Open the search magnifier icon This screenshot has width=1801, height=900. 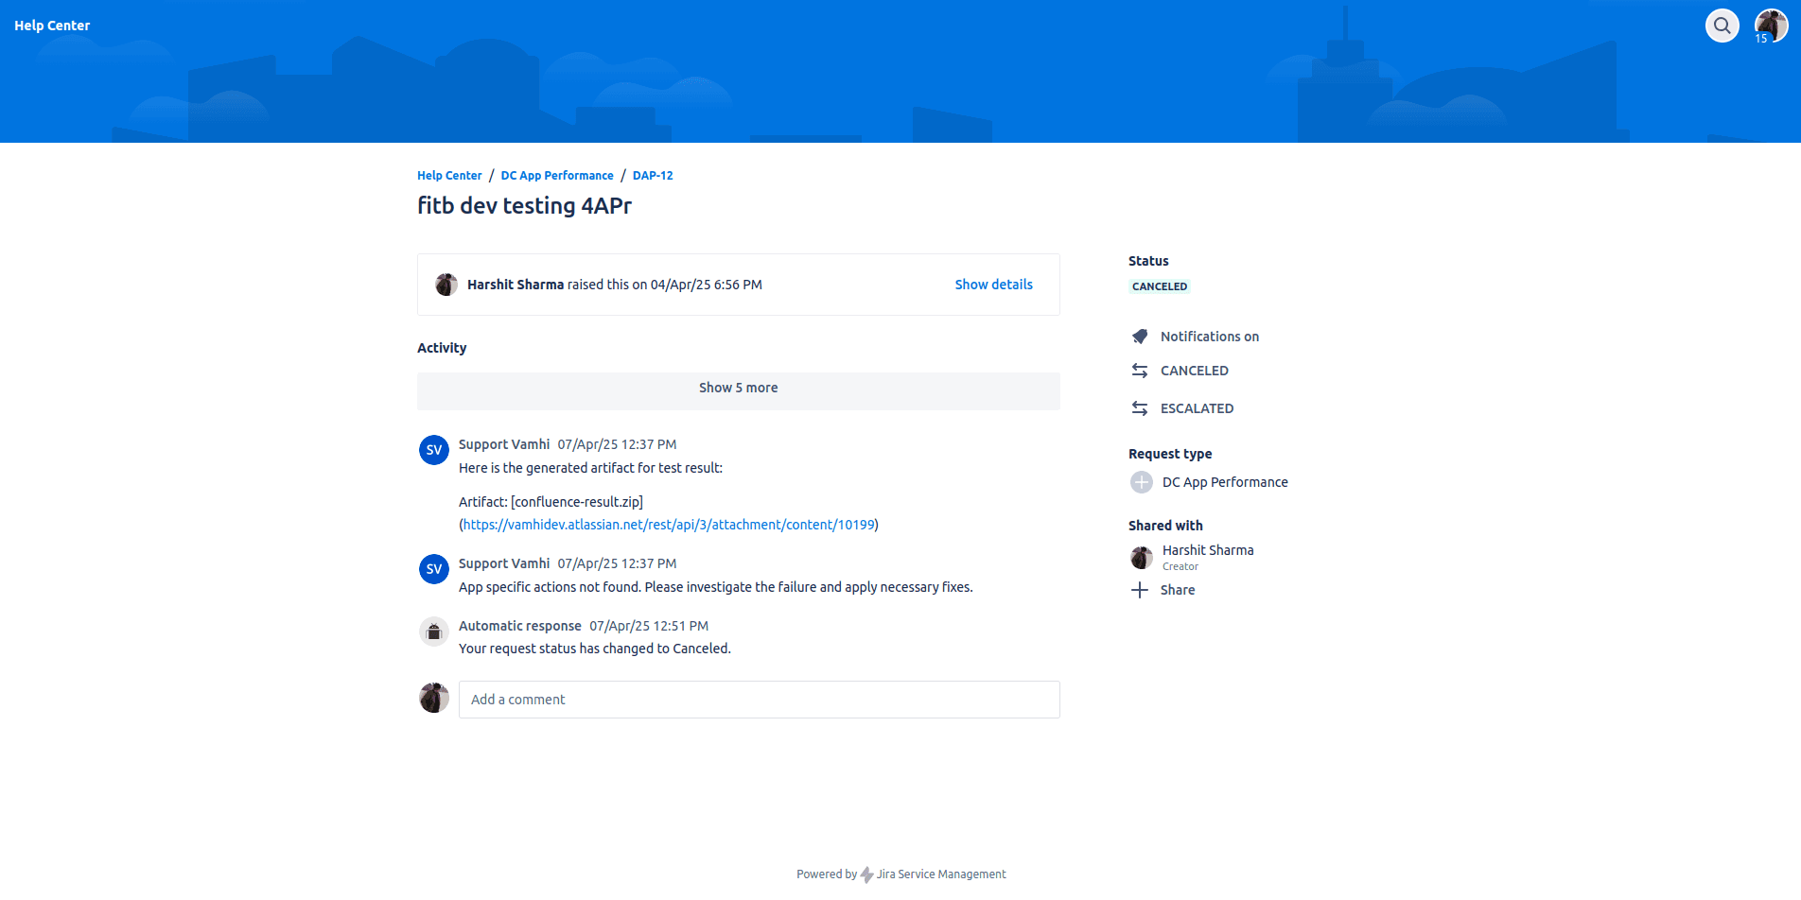pyautogui.click(x=1722, y=26)
